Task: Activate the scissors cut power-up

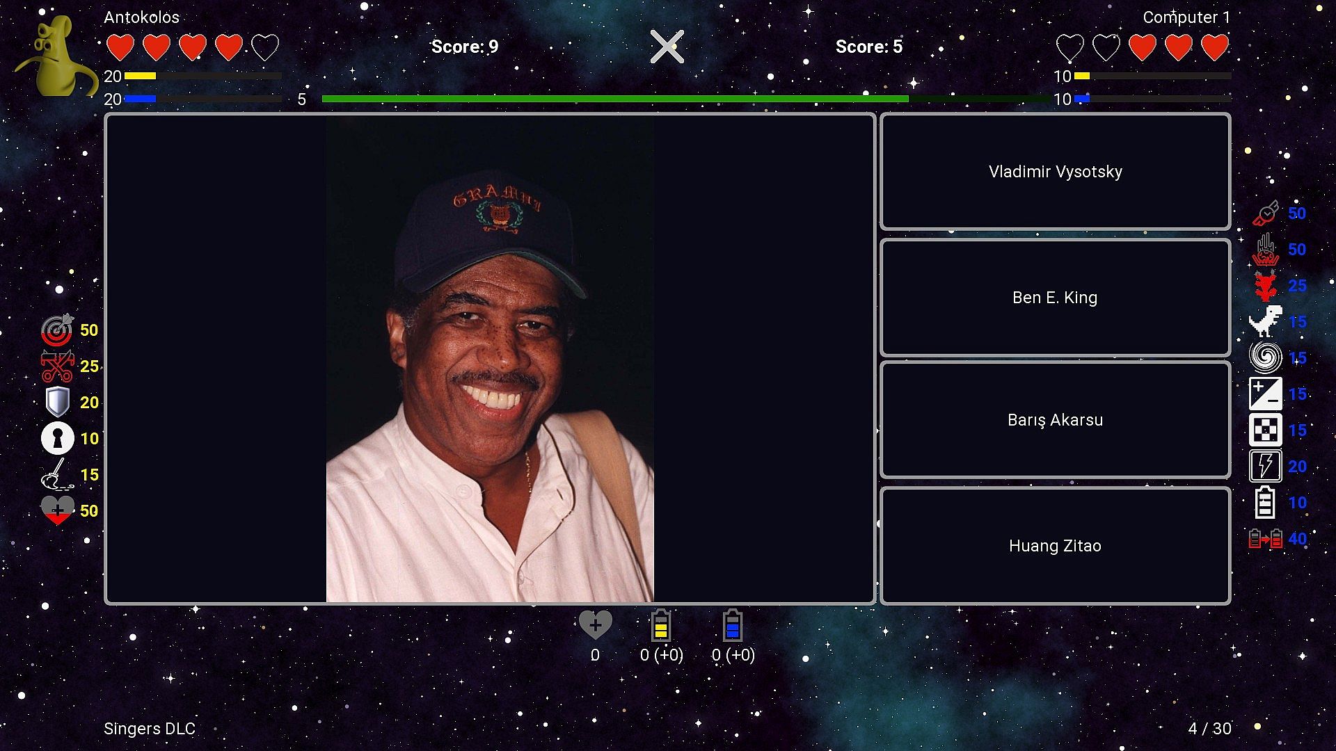Action: coord(57,366)
